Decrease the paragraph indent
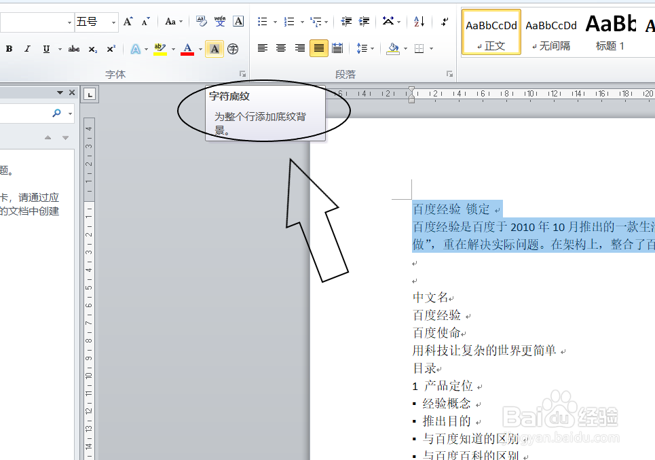The height and width of the screenshot is (460, 655). coord(346,21)
